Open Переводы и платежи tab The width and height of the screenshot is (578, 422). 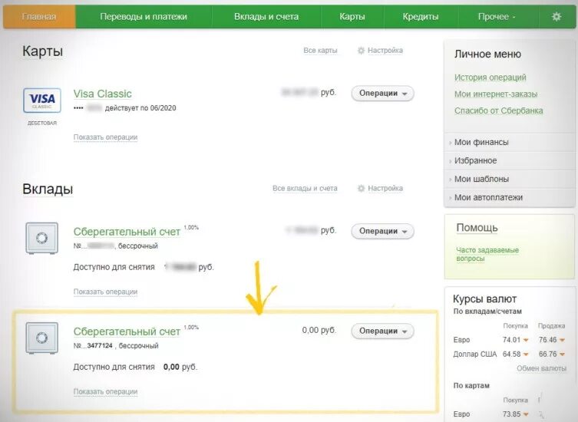pos(144,17)
